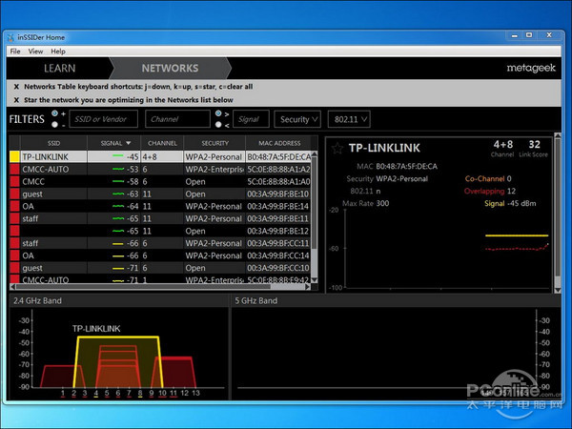The image size is (572, 429).
Task: Click the Channel filter input field
Action: pos(177,119)
